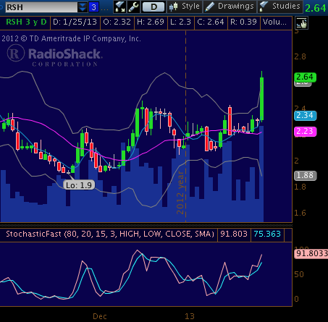Click the 'H: 2.69' high value
Screen dimensions: 328x322
[x=151, y=22]
